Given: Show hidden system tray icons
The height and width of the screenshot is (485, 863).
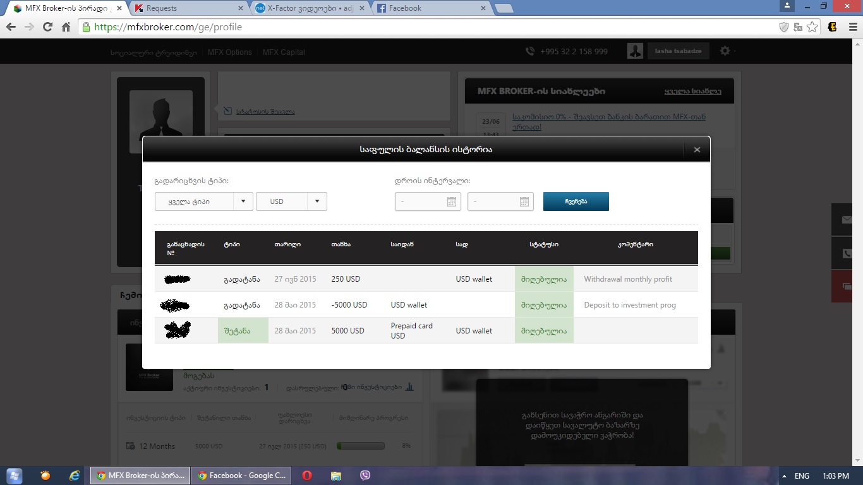Looking at the screenshot, I should [784, 476].
